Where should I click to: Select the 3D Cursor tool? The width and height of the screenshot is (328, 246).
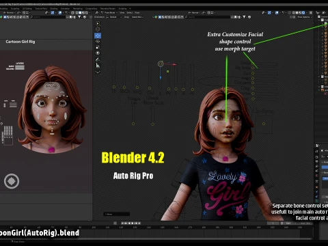coord(98,29)
